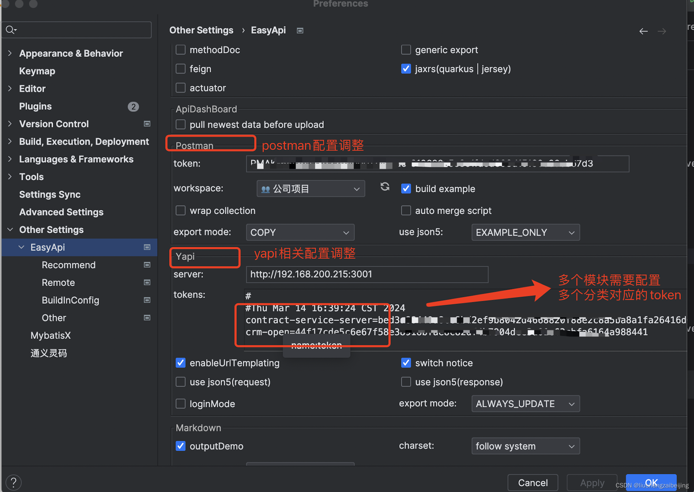Viewport: 694px width, 492px height.
Task: Click the project icon on Version Control row
Action: [x=147, y=124]
